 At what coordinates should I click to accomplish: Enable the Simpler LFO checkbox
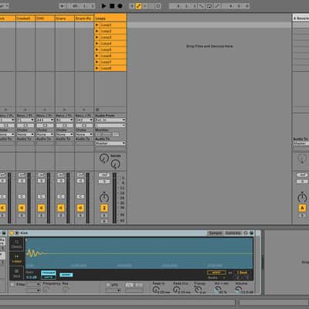108,285
